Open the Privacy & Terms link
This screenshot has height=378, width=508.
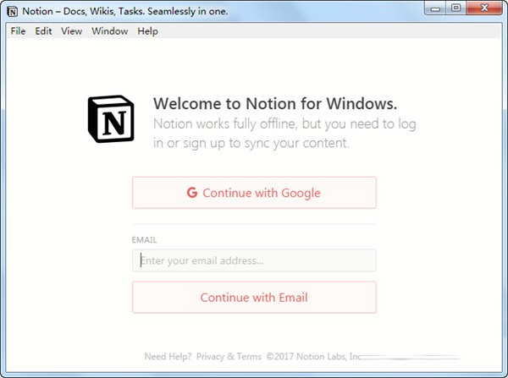point(229,356)
